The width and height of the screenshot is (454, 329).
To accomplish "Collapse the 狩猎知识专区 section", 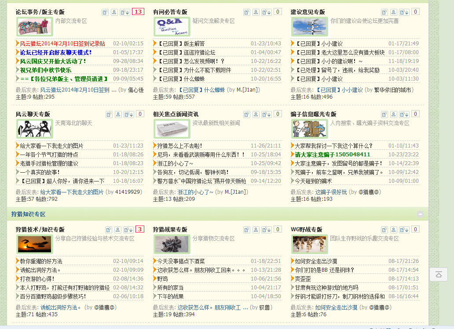I will point(421,213).
